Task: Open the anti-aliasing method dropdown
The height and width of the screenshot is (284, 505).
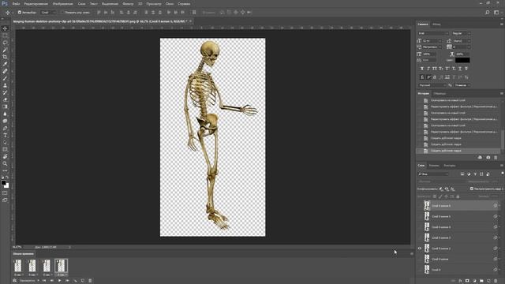Action: point(462,85)
